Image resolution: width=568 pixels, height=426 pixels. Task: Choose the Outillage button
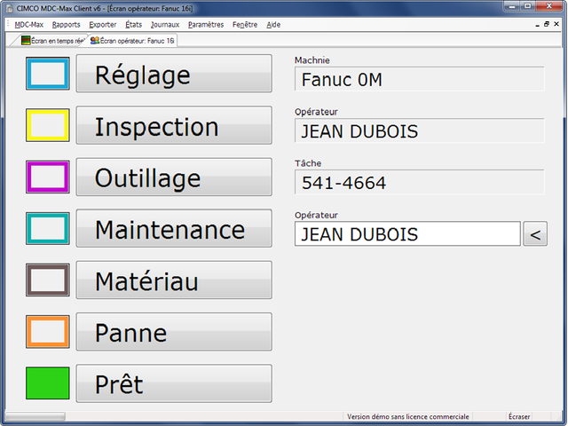(x=174, y=177)
